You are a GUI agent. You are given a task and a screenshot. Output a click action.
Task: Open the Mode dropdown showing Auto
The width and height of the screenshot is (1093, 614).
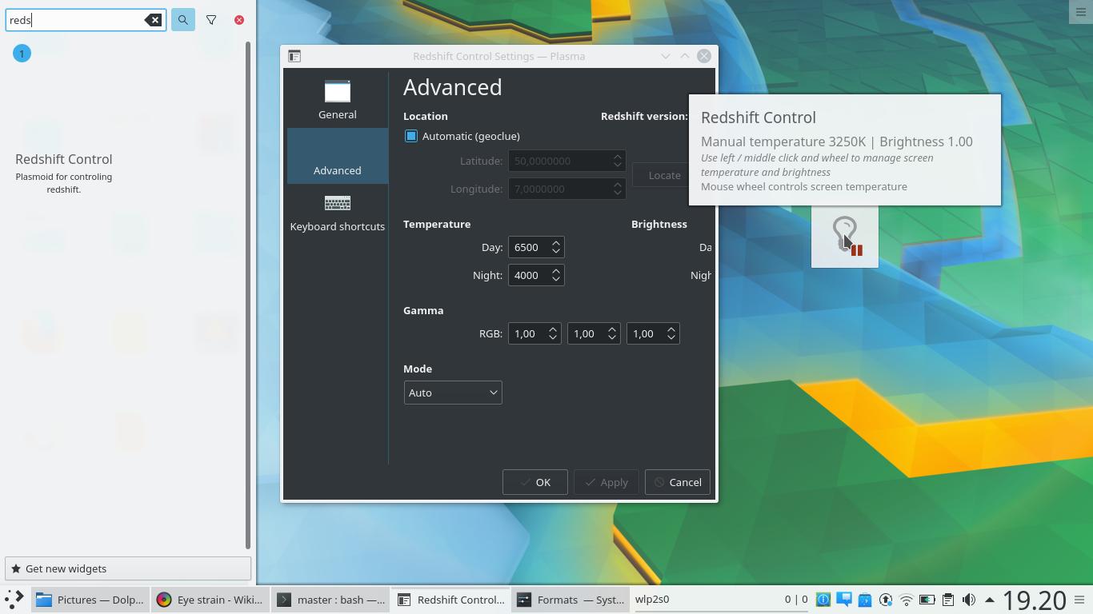(x=453, y=393)
